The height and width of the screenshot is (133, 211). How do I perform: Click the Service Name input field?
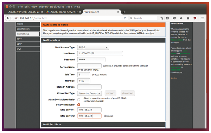point(89,66)
